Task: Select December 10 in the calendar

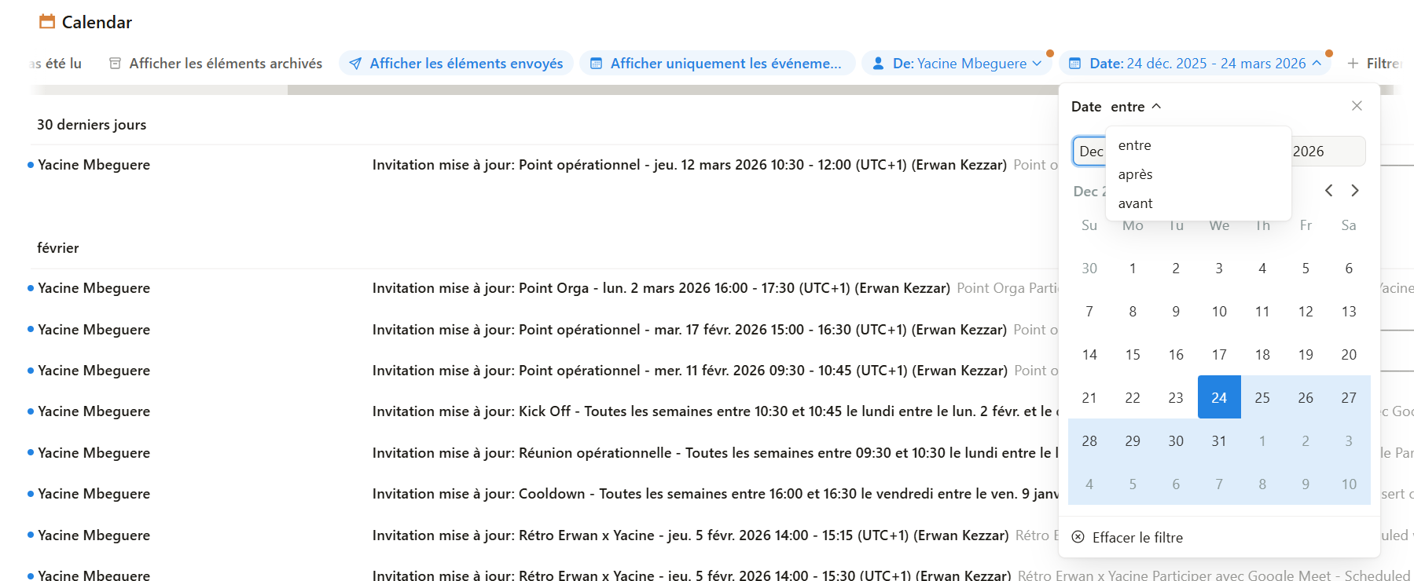Action: [x=1219, y=311]
